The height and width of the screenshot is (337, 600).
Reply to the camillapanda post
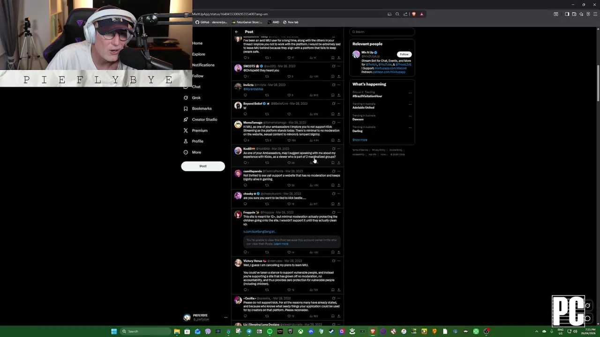[x=245, y=185]
